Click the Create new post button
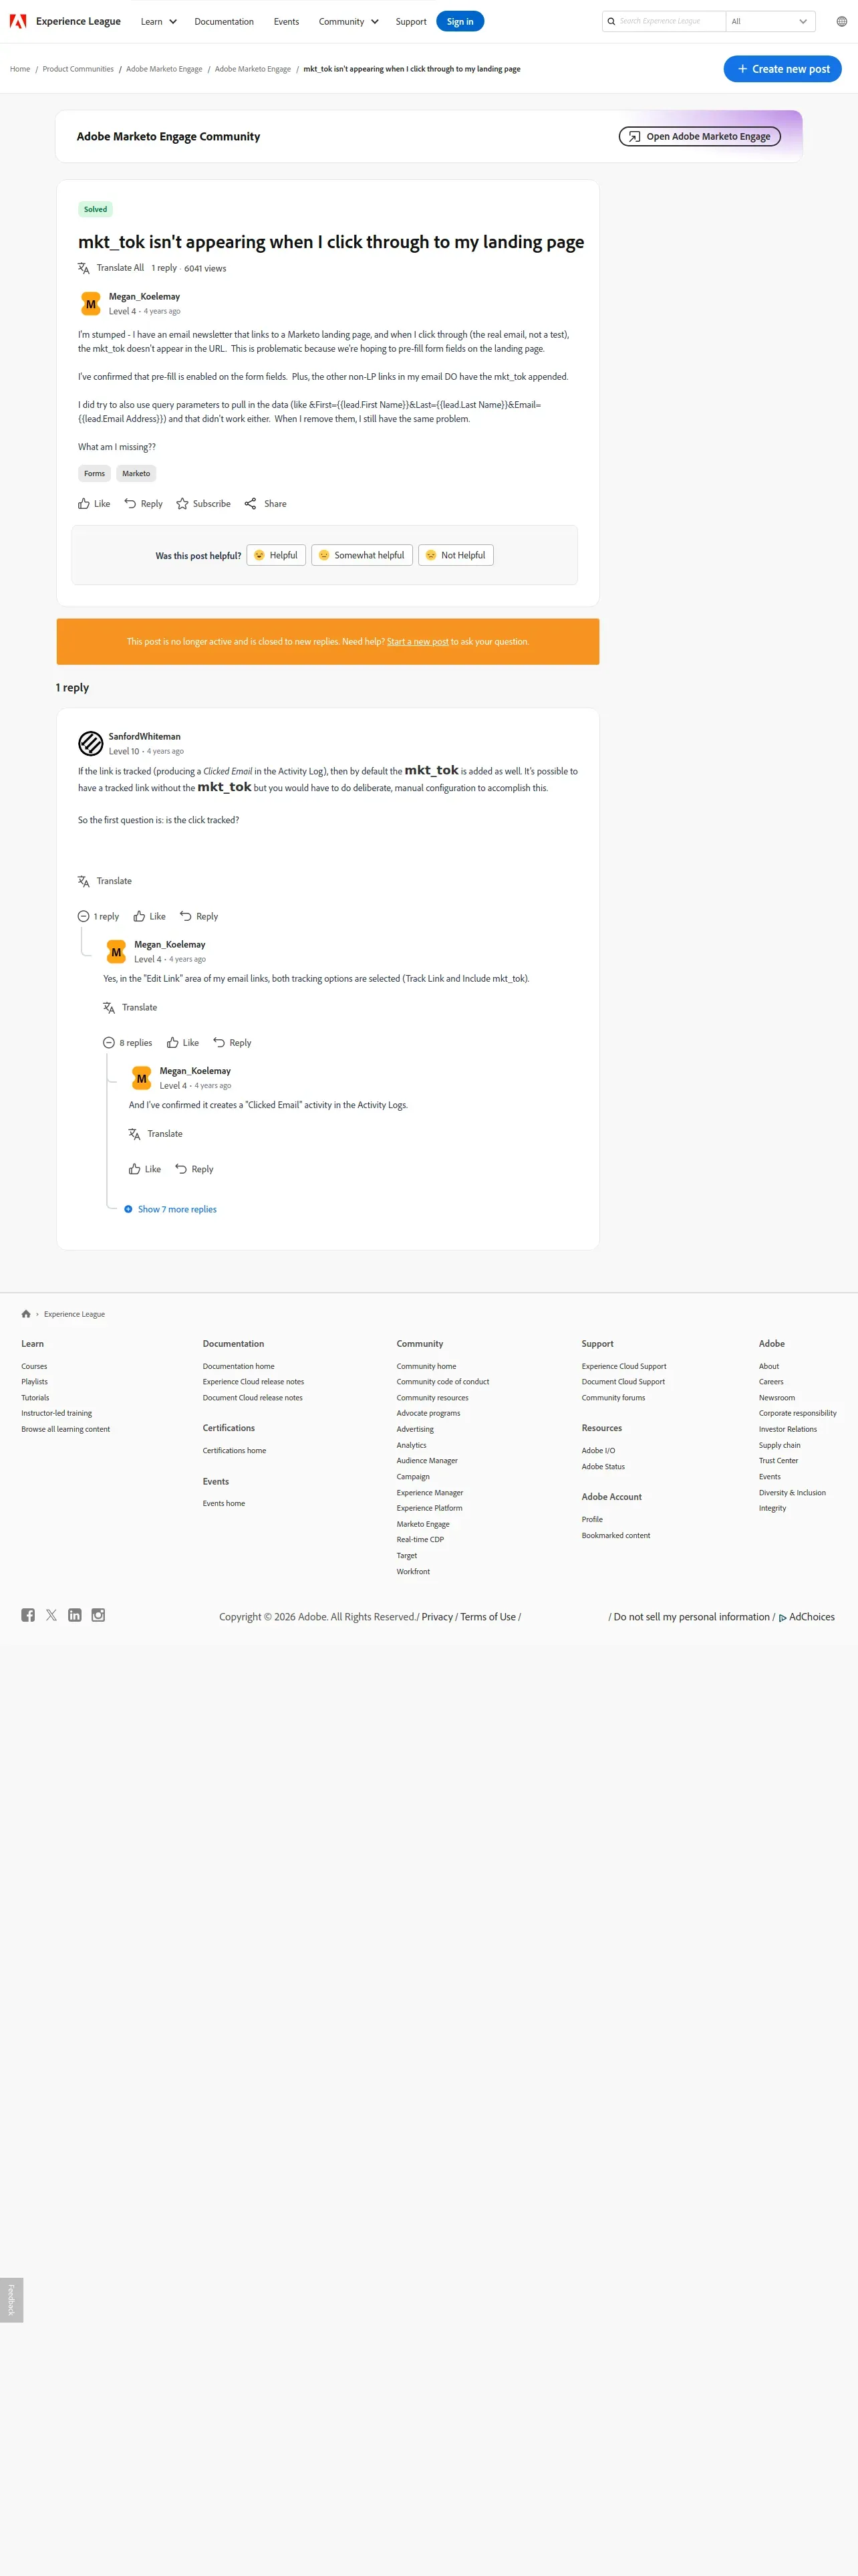Viewport: 858px width, 2576px height. (x=782, y=69)
